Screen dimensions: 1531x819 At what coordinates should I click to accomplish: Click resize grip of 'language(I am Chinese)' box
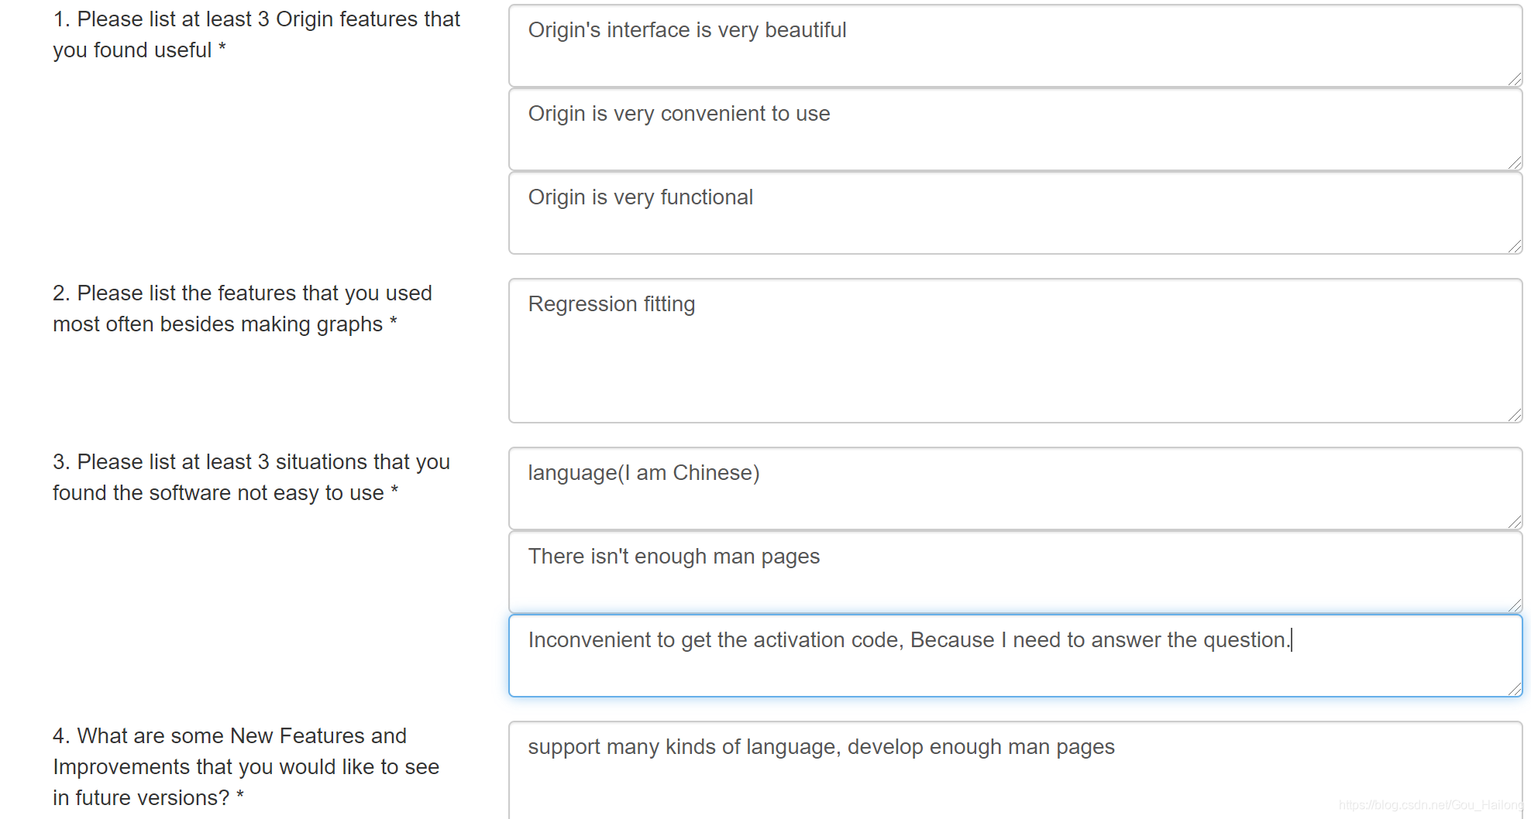pos(1515,522)
